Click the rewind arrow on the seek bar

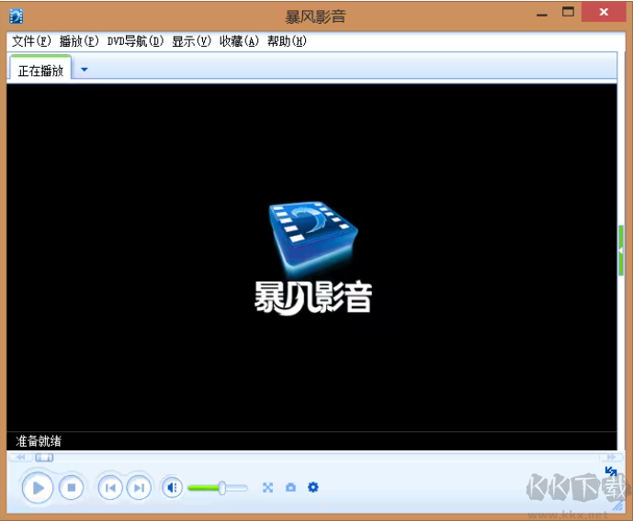tap(20, 457)
